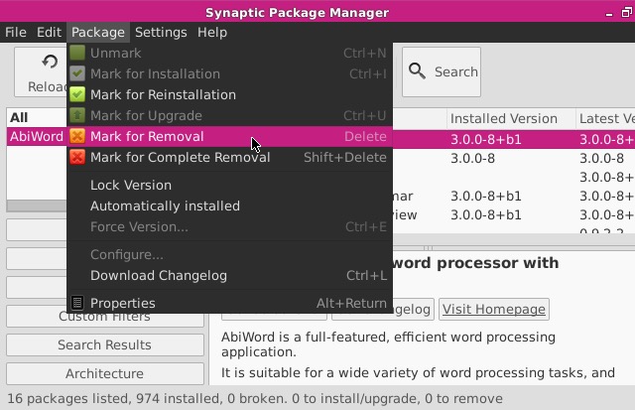Choose Mark for Removal in menu
635x410 pixels.
pyautogui.click(x=147, y=136)
